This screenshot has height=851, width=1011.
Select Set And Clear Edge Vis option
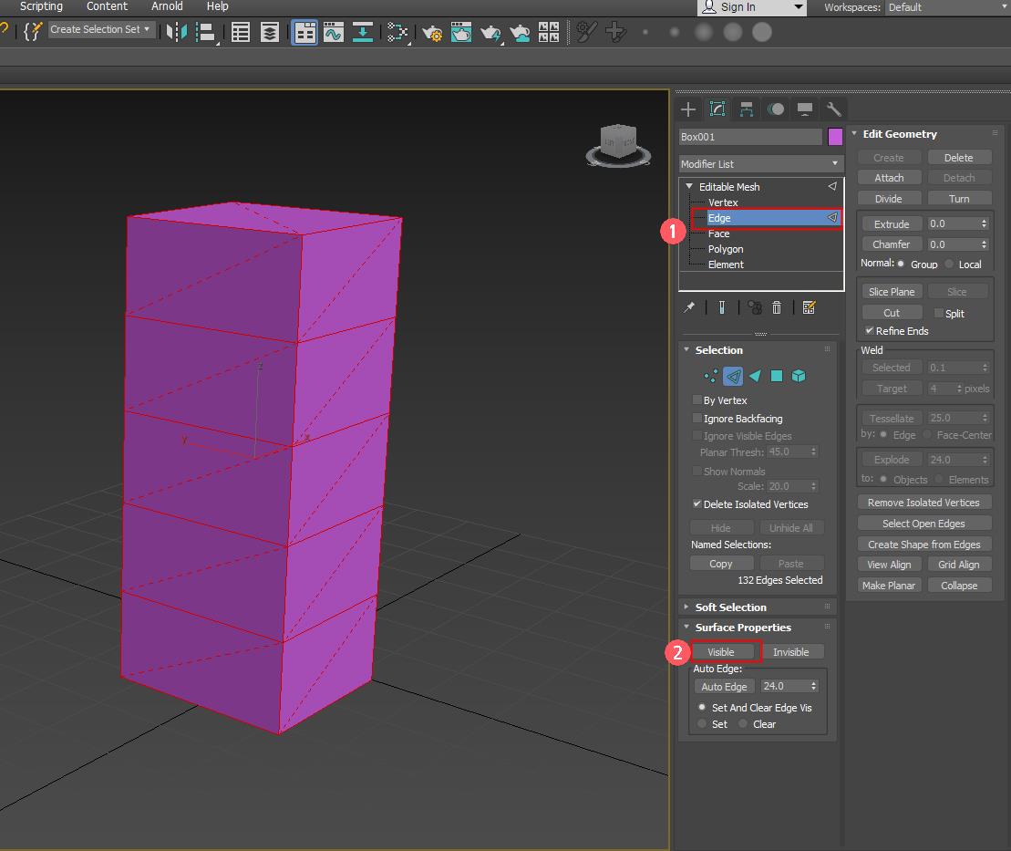coord(702,707)
